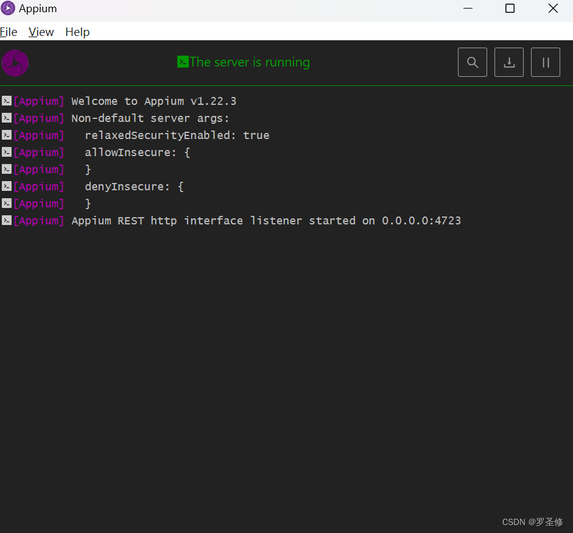This screenshot has width=573, height=533.
Task: Open the File menu
Action: point(9,32)
